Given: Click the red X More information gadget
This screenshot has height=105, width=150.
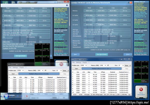Looking at the screenshot, I should [x=141, y=92].
